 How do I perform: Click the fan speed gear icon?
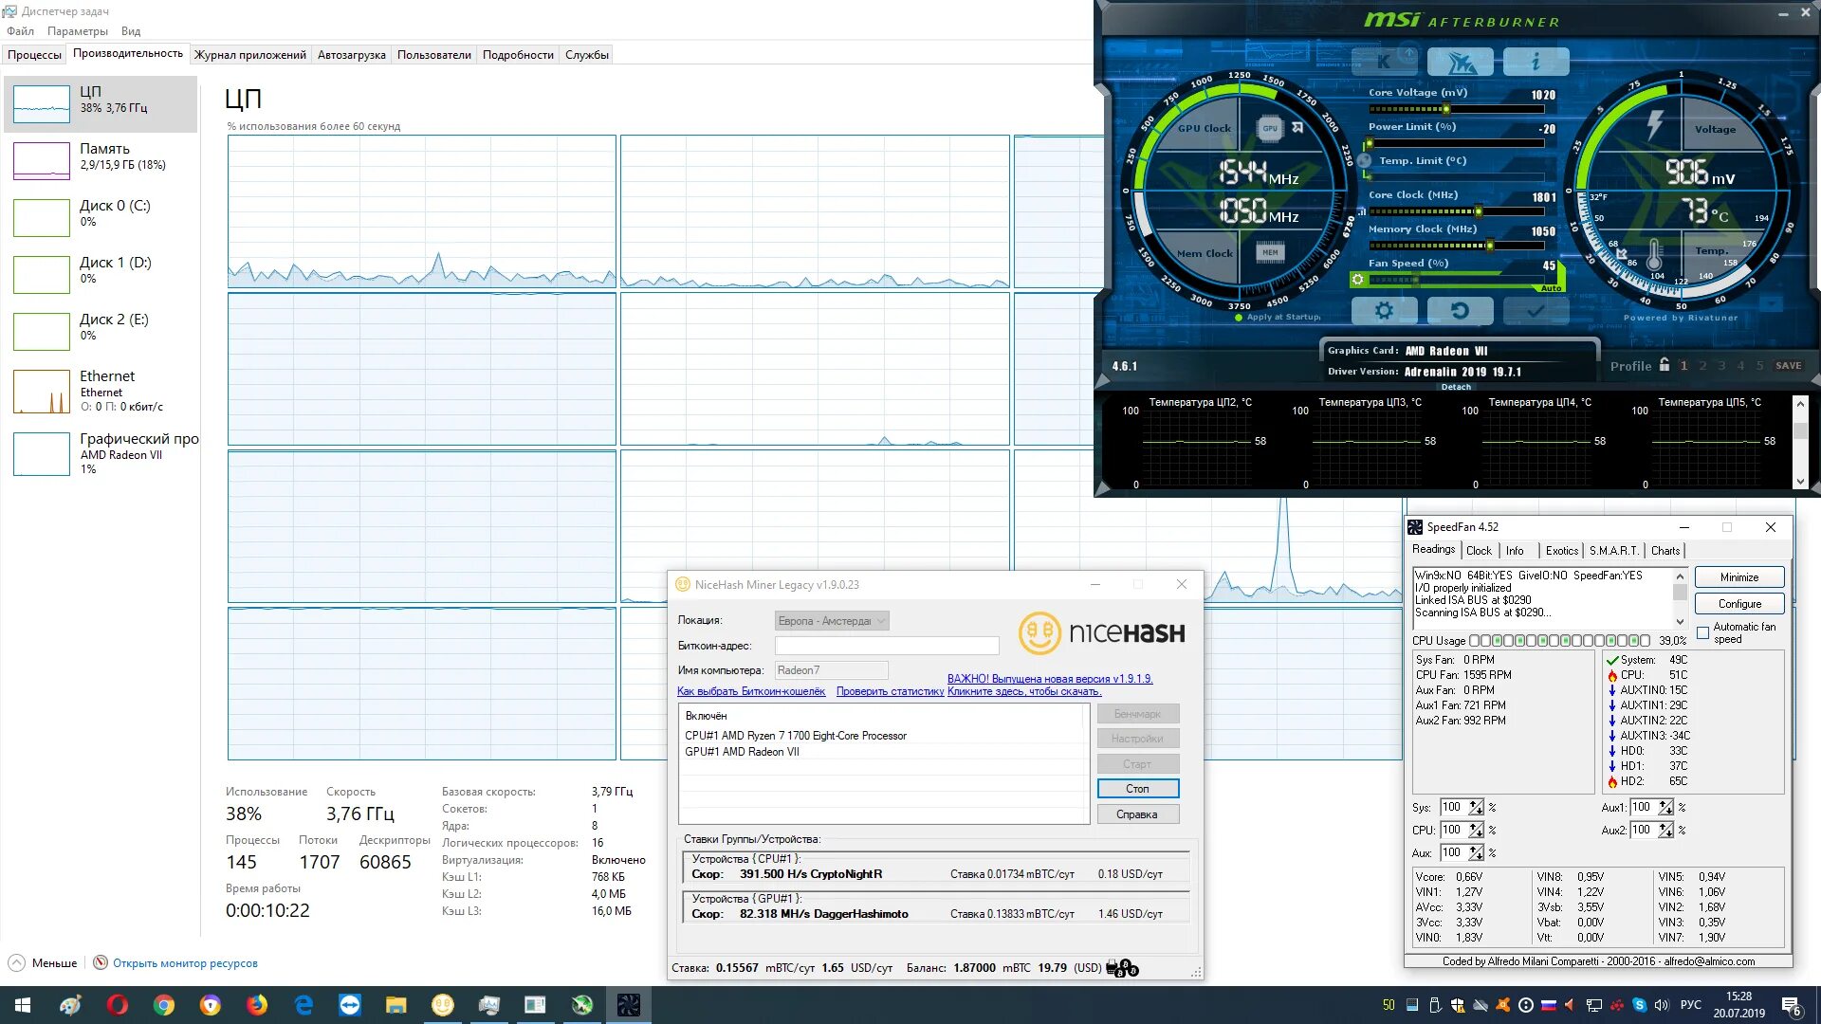(1357, 280)
